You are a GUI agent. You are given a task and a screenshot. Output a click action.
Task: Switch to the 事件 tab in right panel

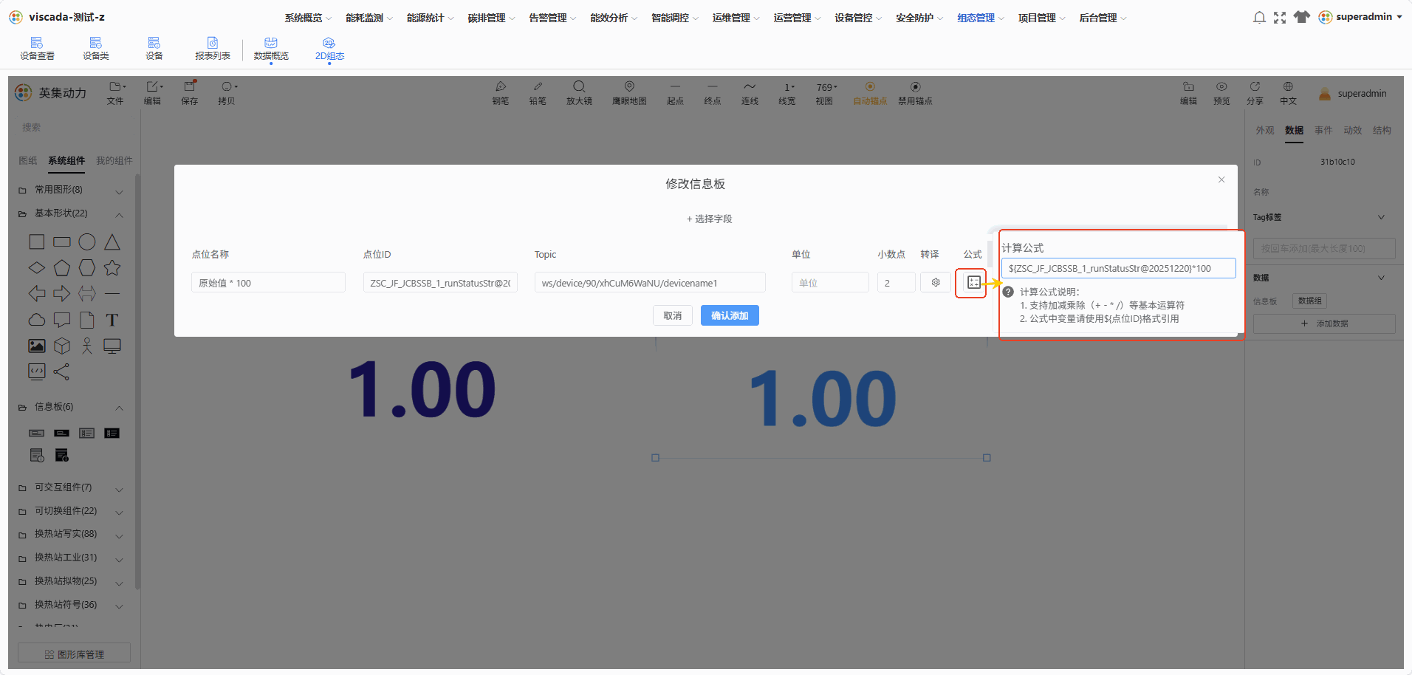(x=1323, y=130)
